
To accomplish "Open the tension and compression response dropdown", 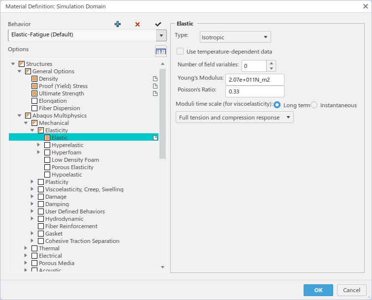I will click(x=234, y=117).
